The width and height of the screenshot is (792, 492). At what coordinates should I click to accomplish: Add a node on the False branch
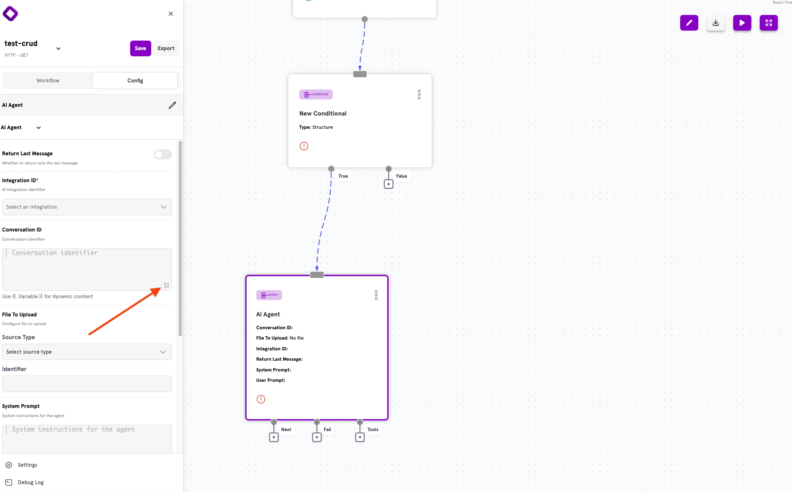click(388, 184)
